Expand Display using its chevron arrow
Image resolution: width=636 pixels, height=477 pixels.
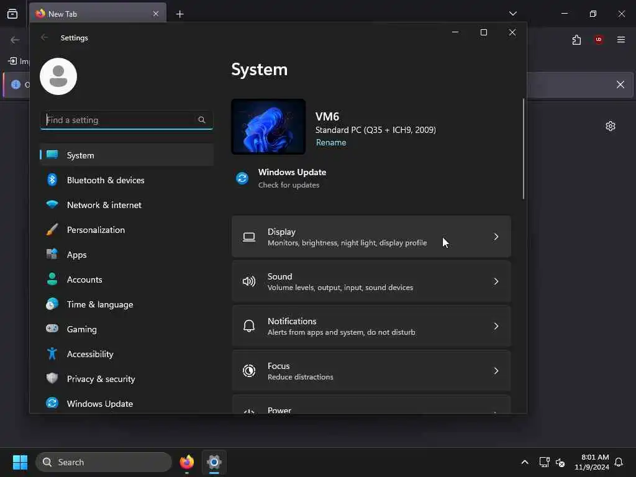[496, 237]
